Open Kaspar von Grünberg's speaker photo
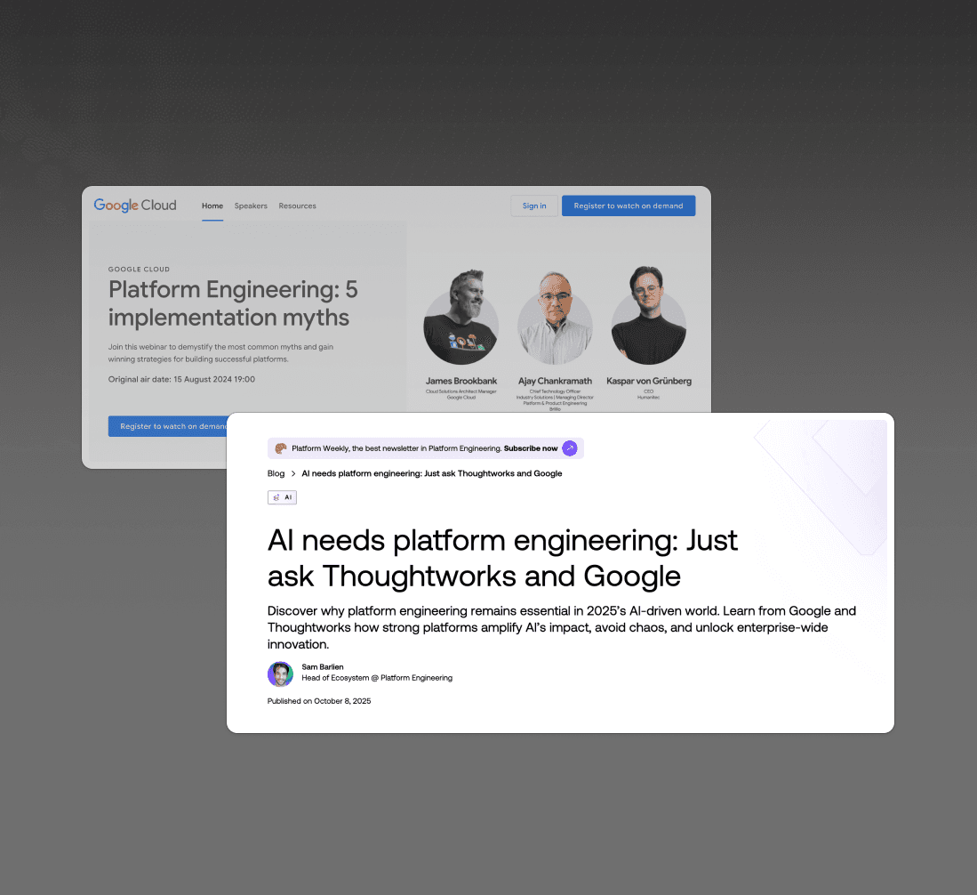The height and width of the screenshot is (895, 977). click(x=649, y=317)
